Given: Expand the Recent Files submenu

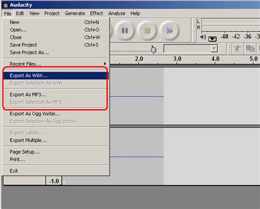Looking at the screenshot, I should [56, 64].
